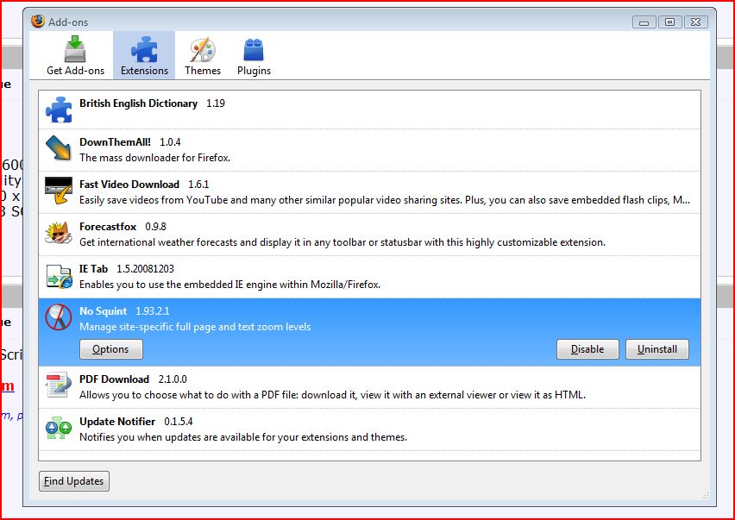Open Options for No Squint
This screenshot has width=735, height=520.
pyautogui.click(x=111, y=349)
